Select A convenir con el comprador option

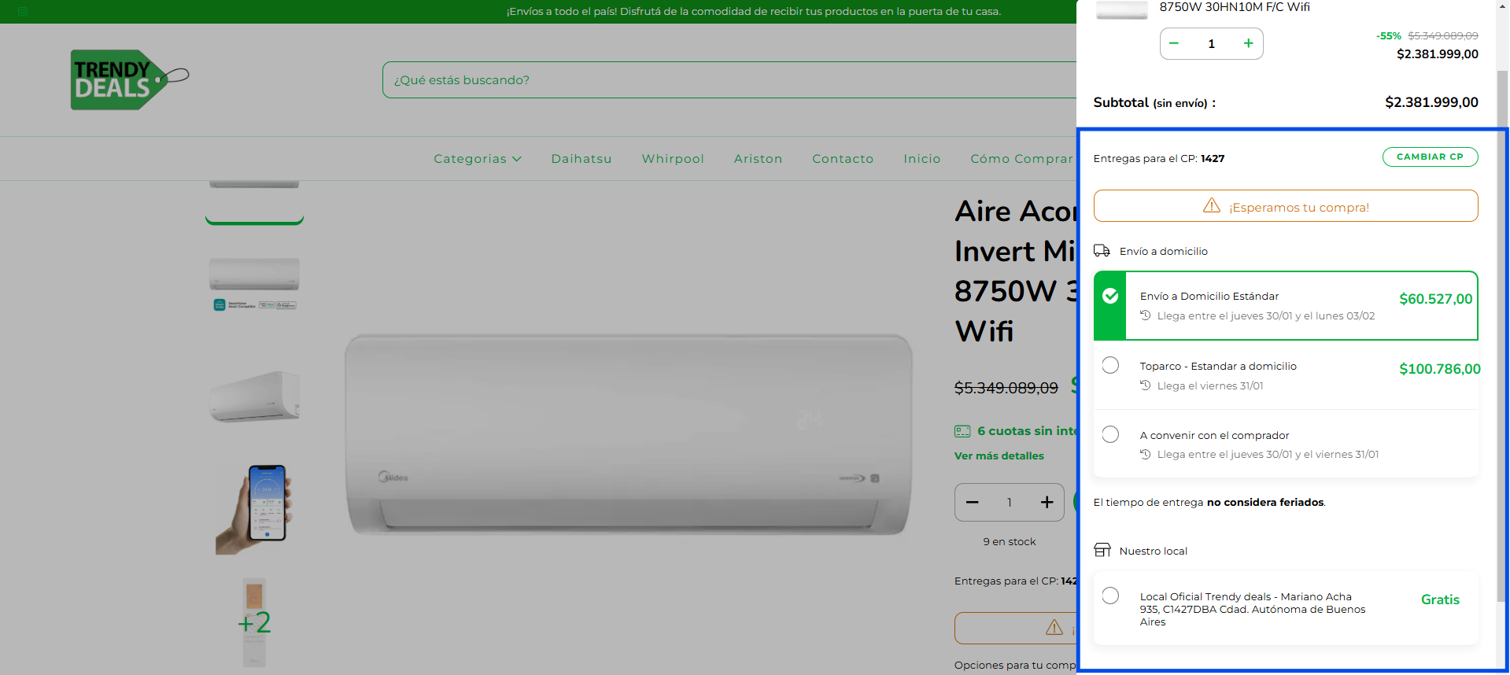pos(1286,444)
